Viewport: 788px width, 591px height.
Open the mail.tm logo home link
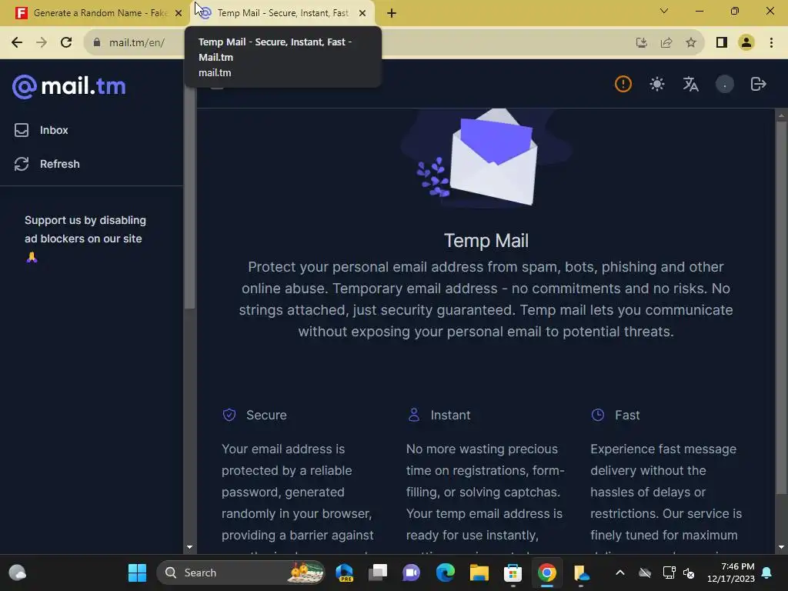pyautogui.click(x=68, y=86)
